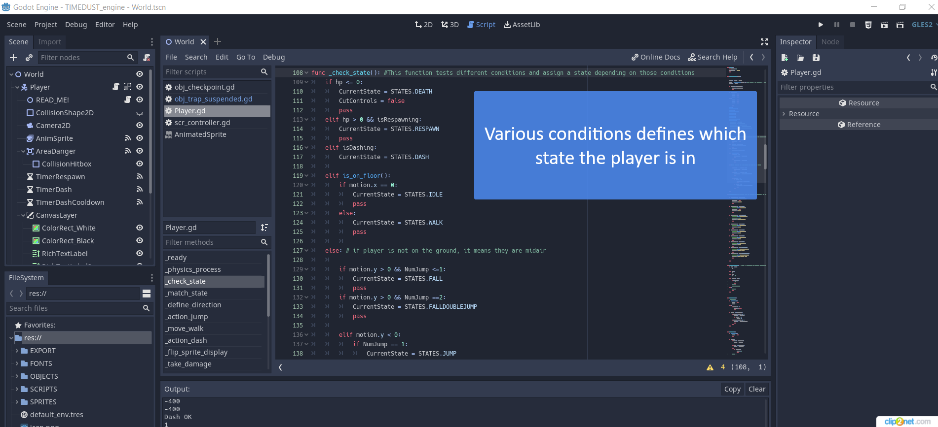Toggle FileSystem split view mode icon
The width and height of the screenshot is (938, 427).
click(x=147, y=294)
